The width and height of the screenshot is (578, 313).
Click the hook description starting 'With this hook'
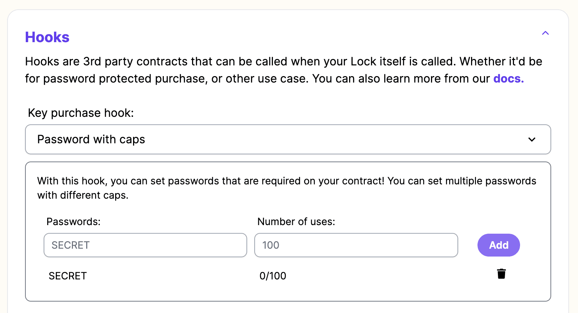[x=287, y=188]
